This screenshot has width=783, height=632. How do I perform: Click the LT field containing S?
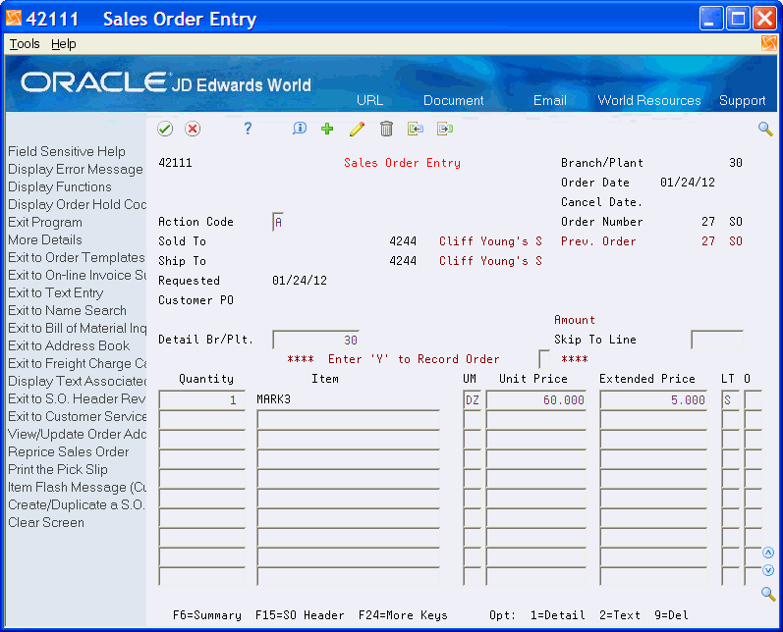coord(730,400)
